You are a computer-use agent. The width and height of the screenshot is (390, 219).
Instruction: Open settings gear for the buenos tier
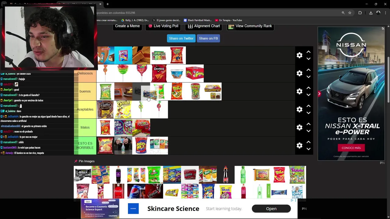pyautogui.click(x=300, y=91)
